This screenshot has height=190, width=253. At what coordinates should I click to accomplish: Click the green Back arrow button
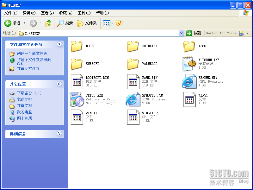[x=8, y=23]
